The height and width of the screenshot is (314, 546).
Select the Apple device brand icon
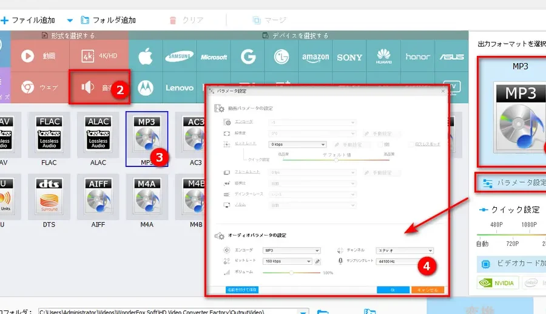coord(145,57)
